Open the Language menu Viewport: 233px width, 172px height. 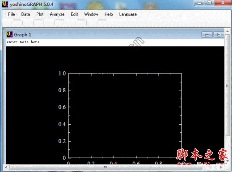click(128, 14)
